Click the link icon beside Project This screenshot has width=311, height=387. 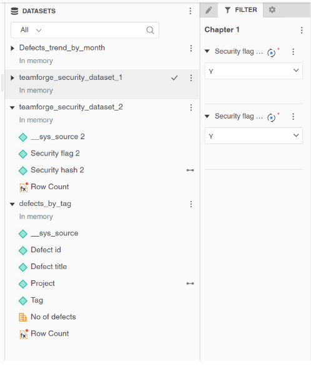190,283
